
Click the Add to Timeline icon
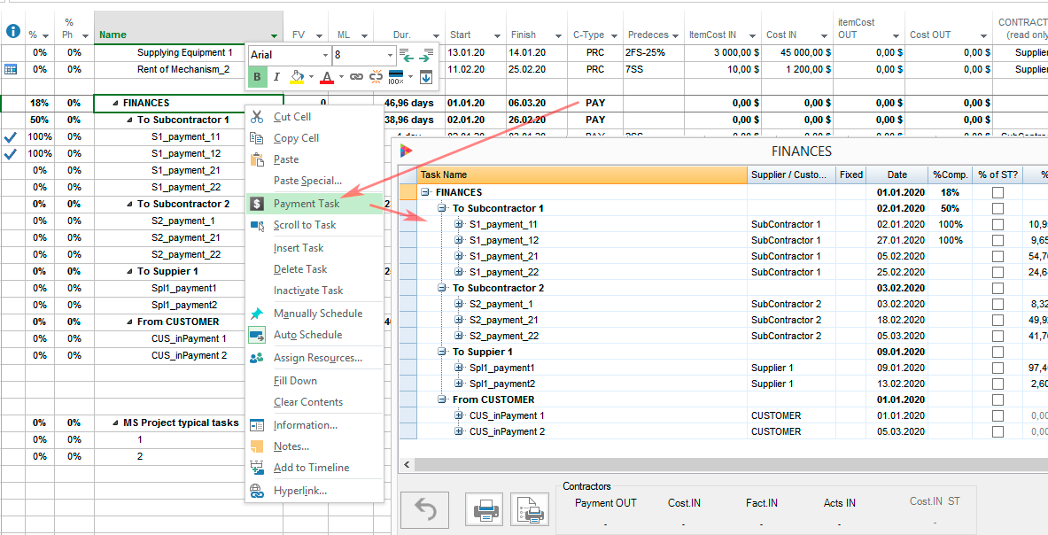pos(257,468)
